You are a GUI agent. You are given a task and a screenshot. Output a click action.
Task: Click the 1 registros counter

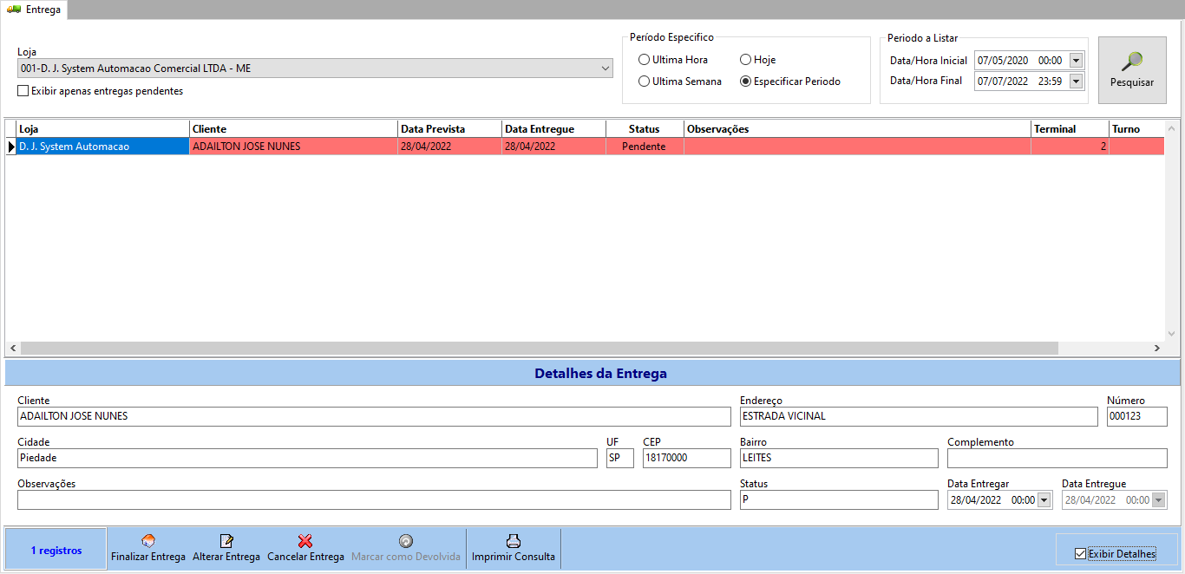coord(56,551)
